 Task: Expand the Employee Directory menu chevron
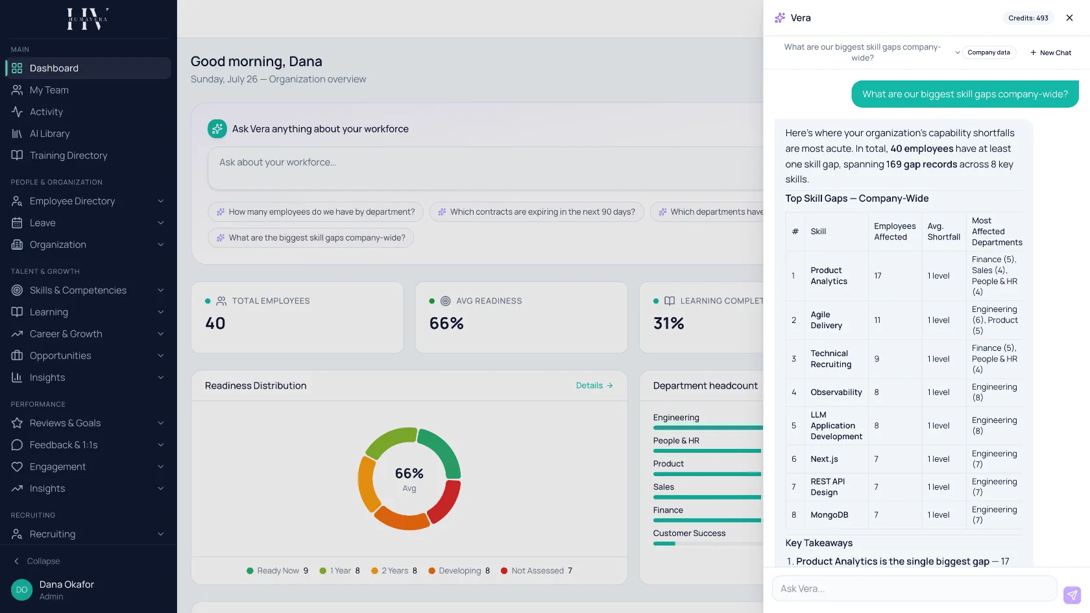point(161,201)
